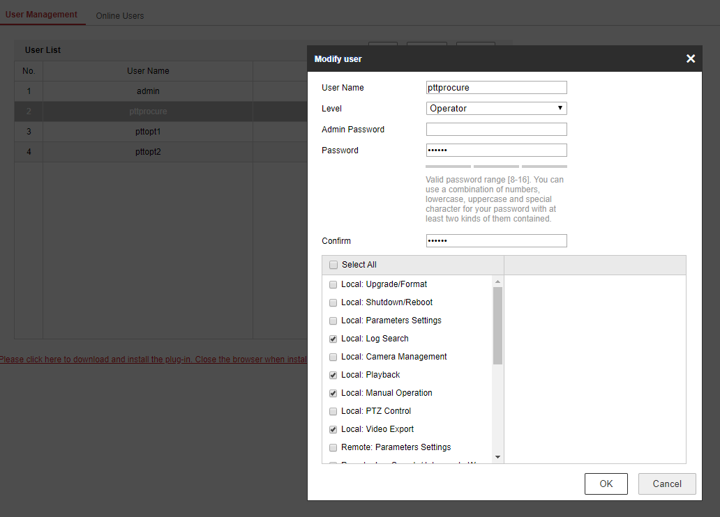Screen dimensions: 720x517
Task: Click the permissions list scroll-down arrow
Action: [x=497, y=457]
